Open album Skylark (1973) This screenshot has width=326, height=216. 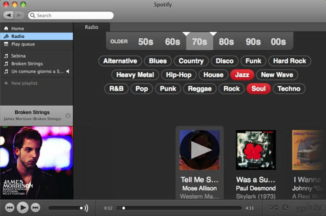coord(256,197)
